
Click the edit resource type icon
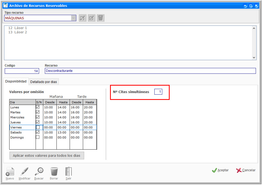pos(92,18)
